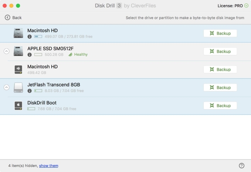251x172 pixels.
Task: Open the help question mark icon
Action: tap(242, 165)
